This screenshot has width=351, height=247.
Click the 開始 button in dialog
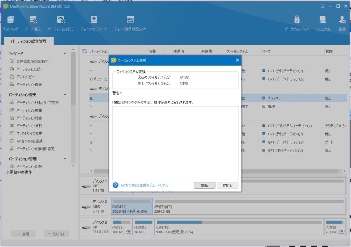pos(204,185)
